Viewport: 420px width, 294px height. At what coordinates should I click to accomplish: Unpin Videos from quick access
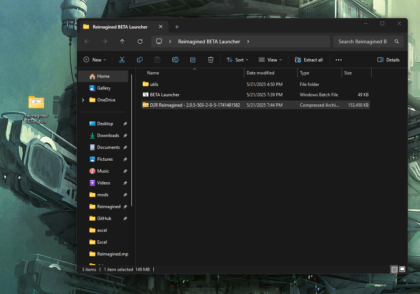[125, 183]
